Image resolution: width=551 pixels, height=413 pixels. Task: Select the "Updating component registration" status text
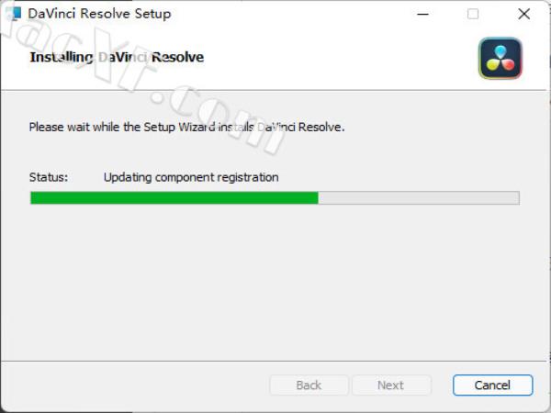(x=191, y=177)
